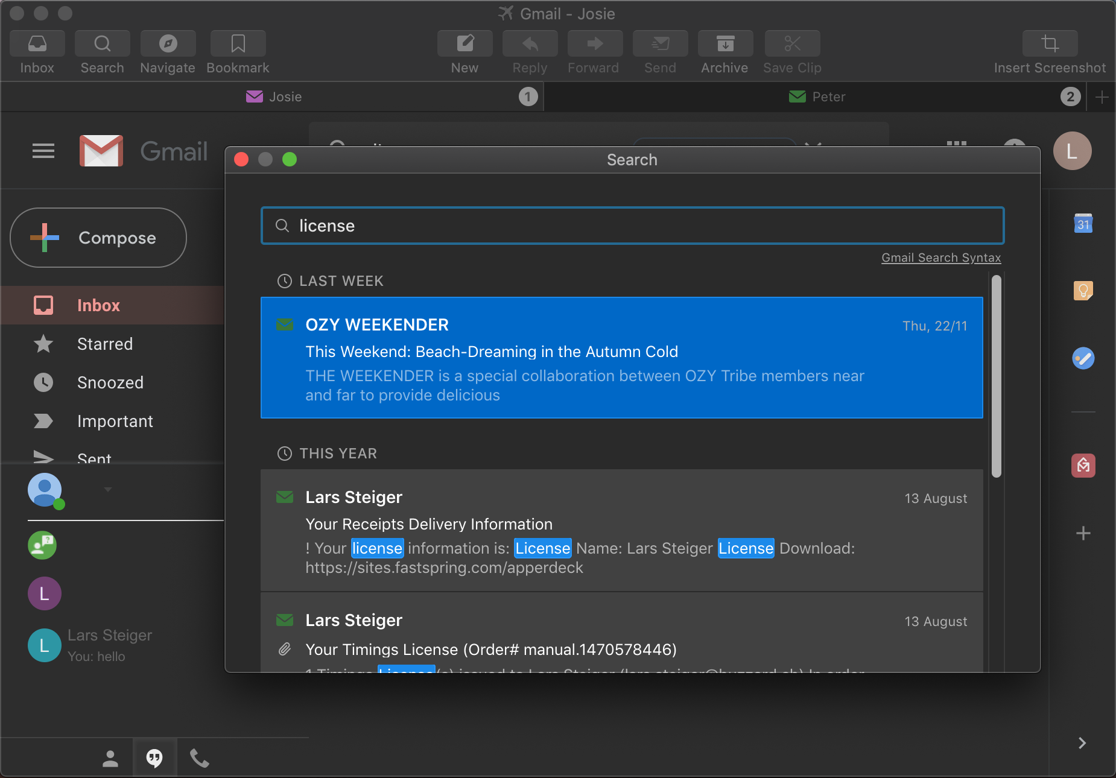1116x778 pixels.
Task: Open the Navigate compass icon
Action: [x=168, y=44]
